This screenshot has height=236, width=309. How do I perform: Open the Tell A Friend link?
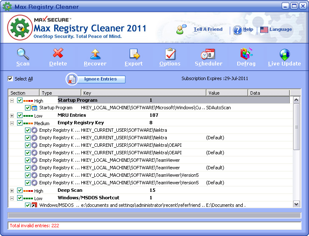(x=208, y=29)
